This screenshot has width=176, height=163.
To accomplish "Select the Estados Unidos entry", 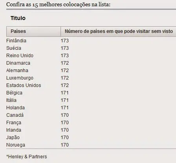I will pos(24,85).
